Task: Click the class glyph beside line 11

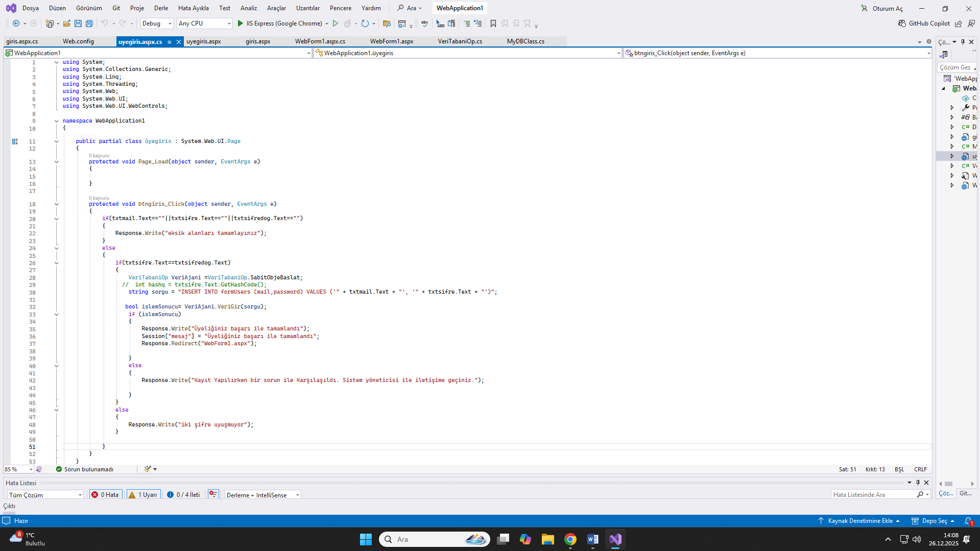Action: pyautogui.click(x=15, y=141)
